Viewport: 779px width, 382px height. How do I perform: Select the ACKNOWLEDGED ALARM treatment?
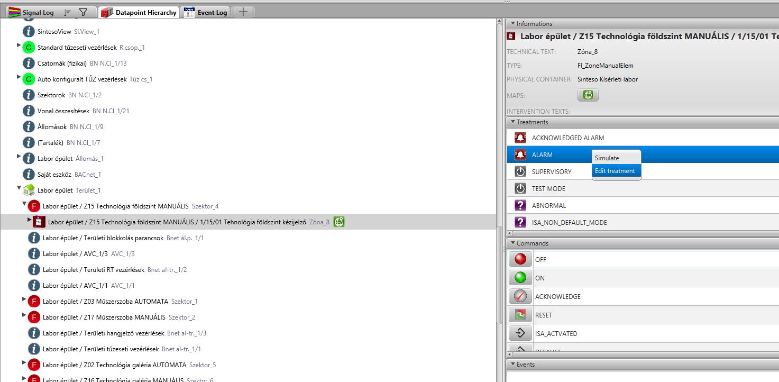pos(567,138)
